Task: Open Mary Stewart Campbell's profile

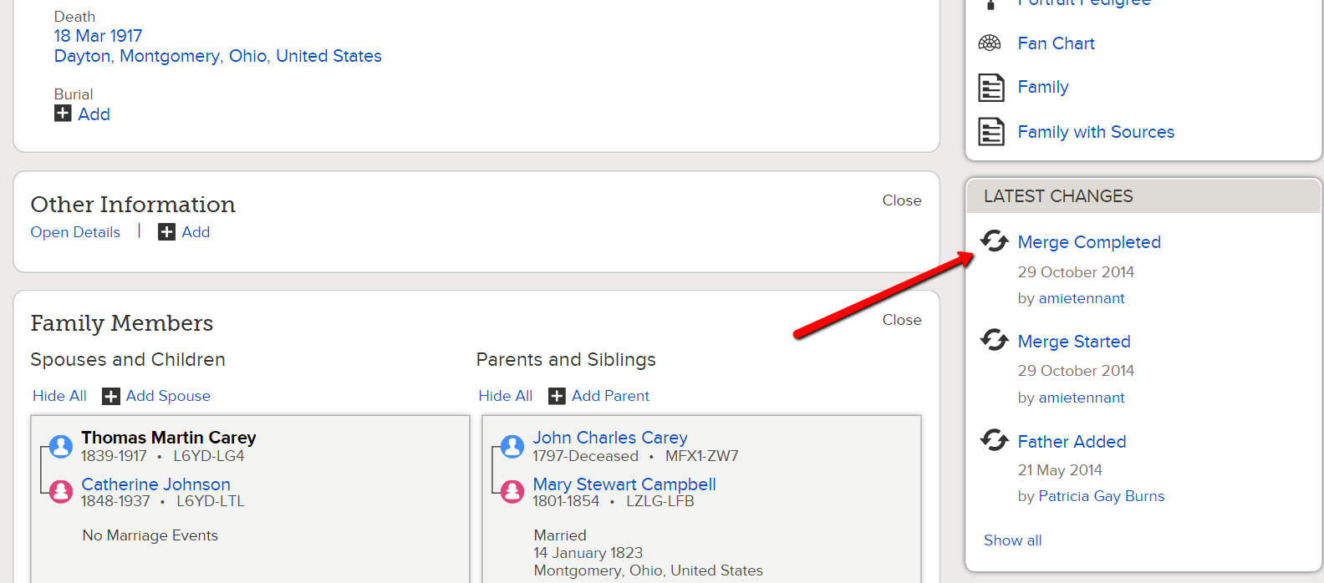Action: 624,484
